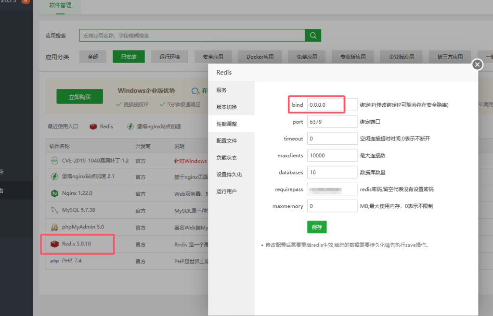Click the timeout input field
The width and height of the screenshot is (493, 316).
coord(332,139)
